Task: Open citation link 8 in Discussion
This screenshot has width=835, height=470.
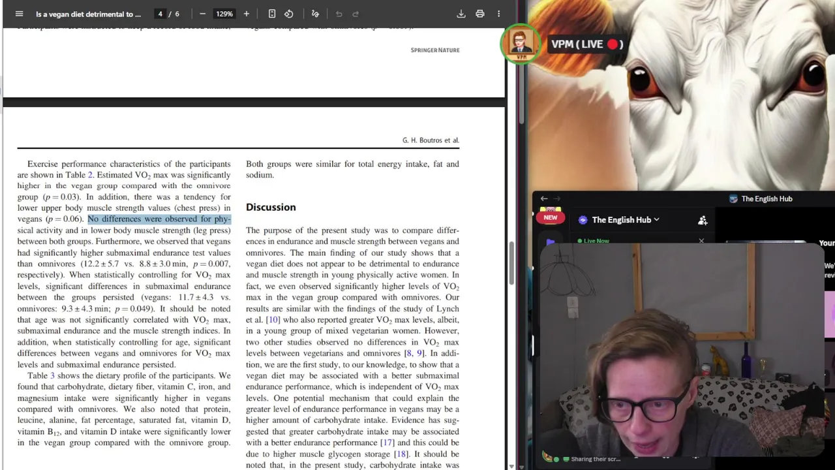Action: click(x=409, y=353)
